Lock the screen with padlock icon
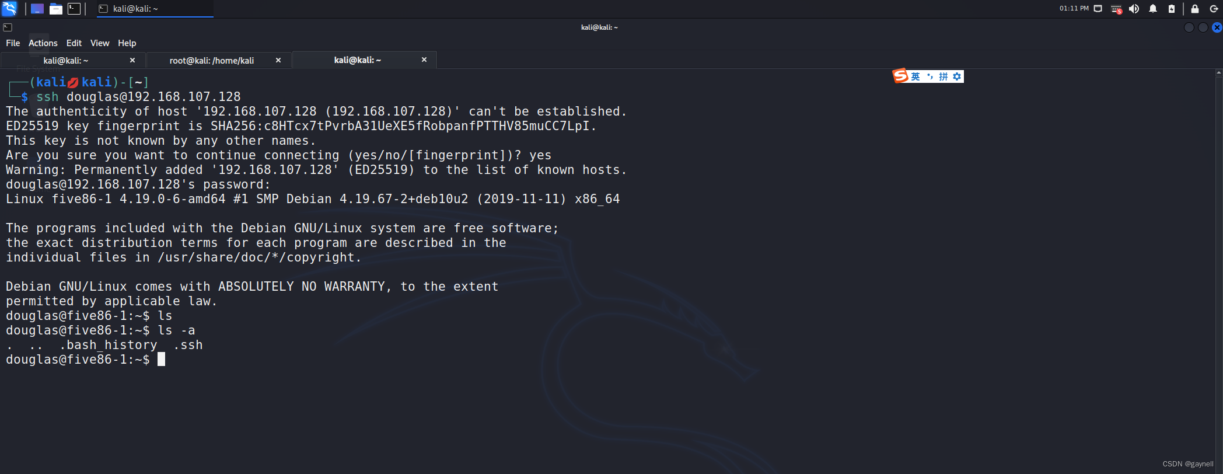1223x474 pixels. [1195, 9]
